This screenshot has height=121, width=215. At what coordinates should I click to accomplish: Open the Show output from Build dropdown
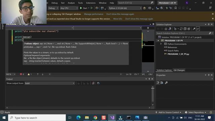click(50, 83)
